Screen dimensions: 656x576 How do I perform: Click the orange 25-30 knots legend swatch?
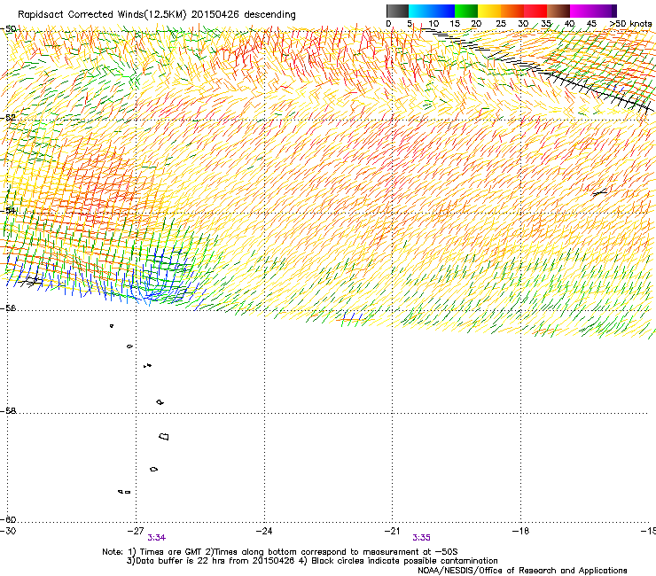point(512,11)
